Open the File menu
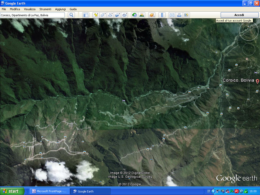Screen dimensions: 260x195 [x=4, y=9]
